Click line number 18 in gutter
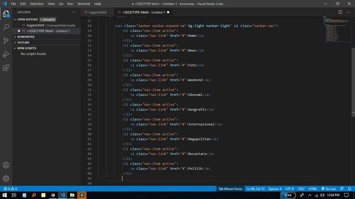 (89, 26)
